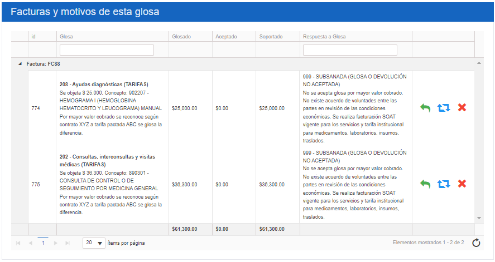The image size is (495, 262).
Task: Sort by the Soportado column header
Action: click(x=271, y=37)
